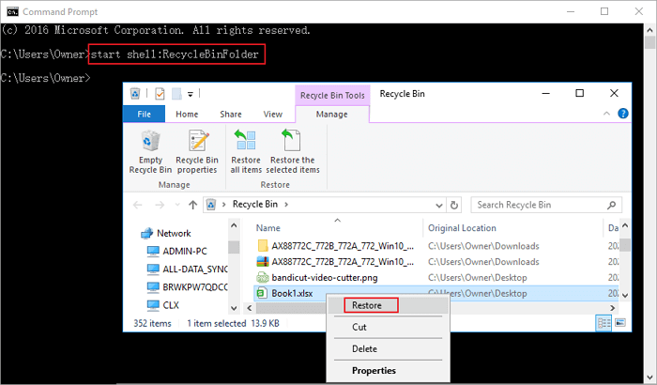Open Recycle Bin properties
657x385 pixels.
197,151
